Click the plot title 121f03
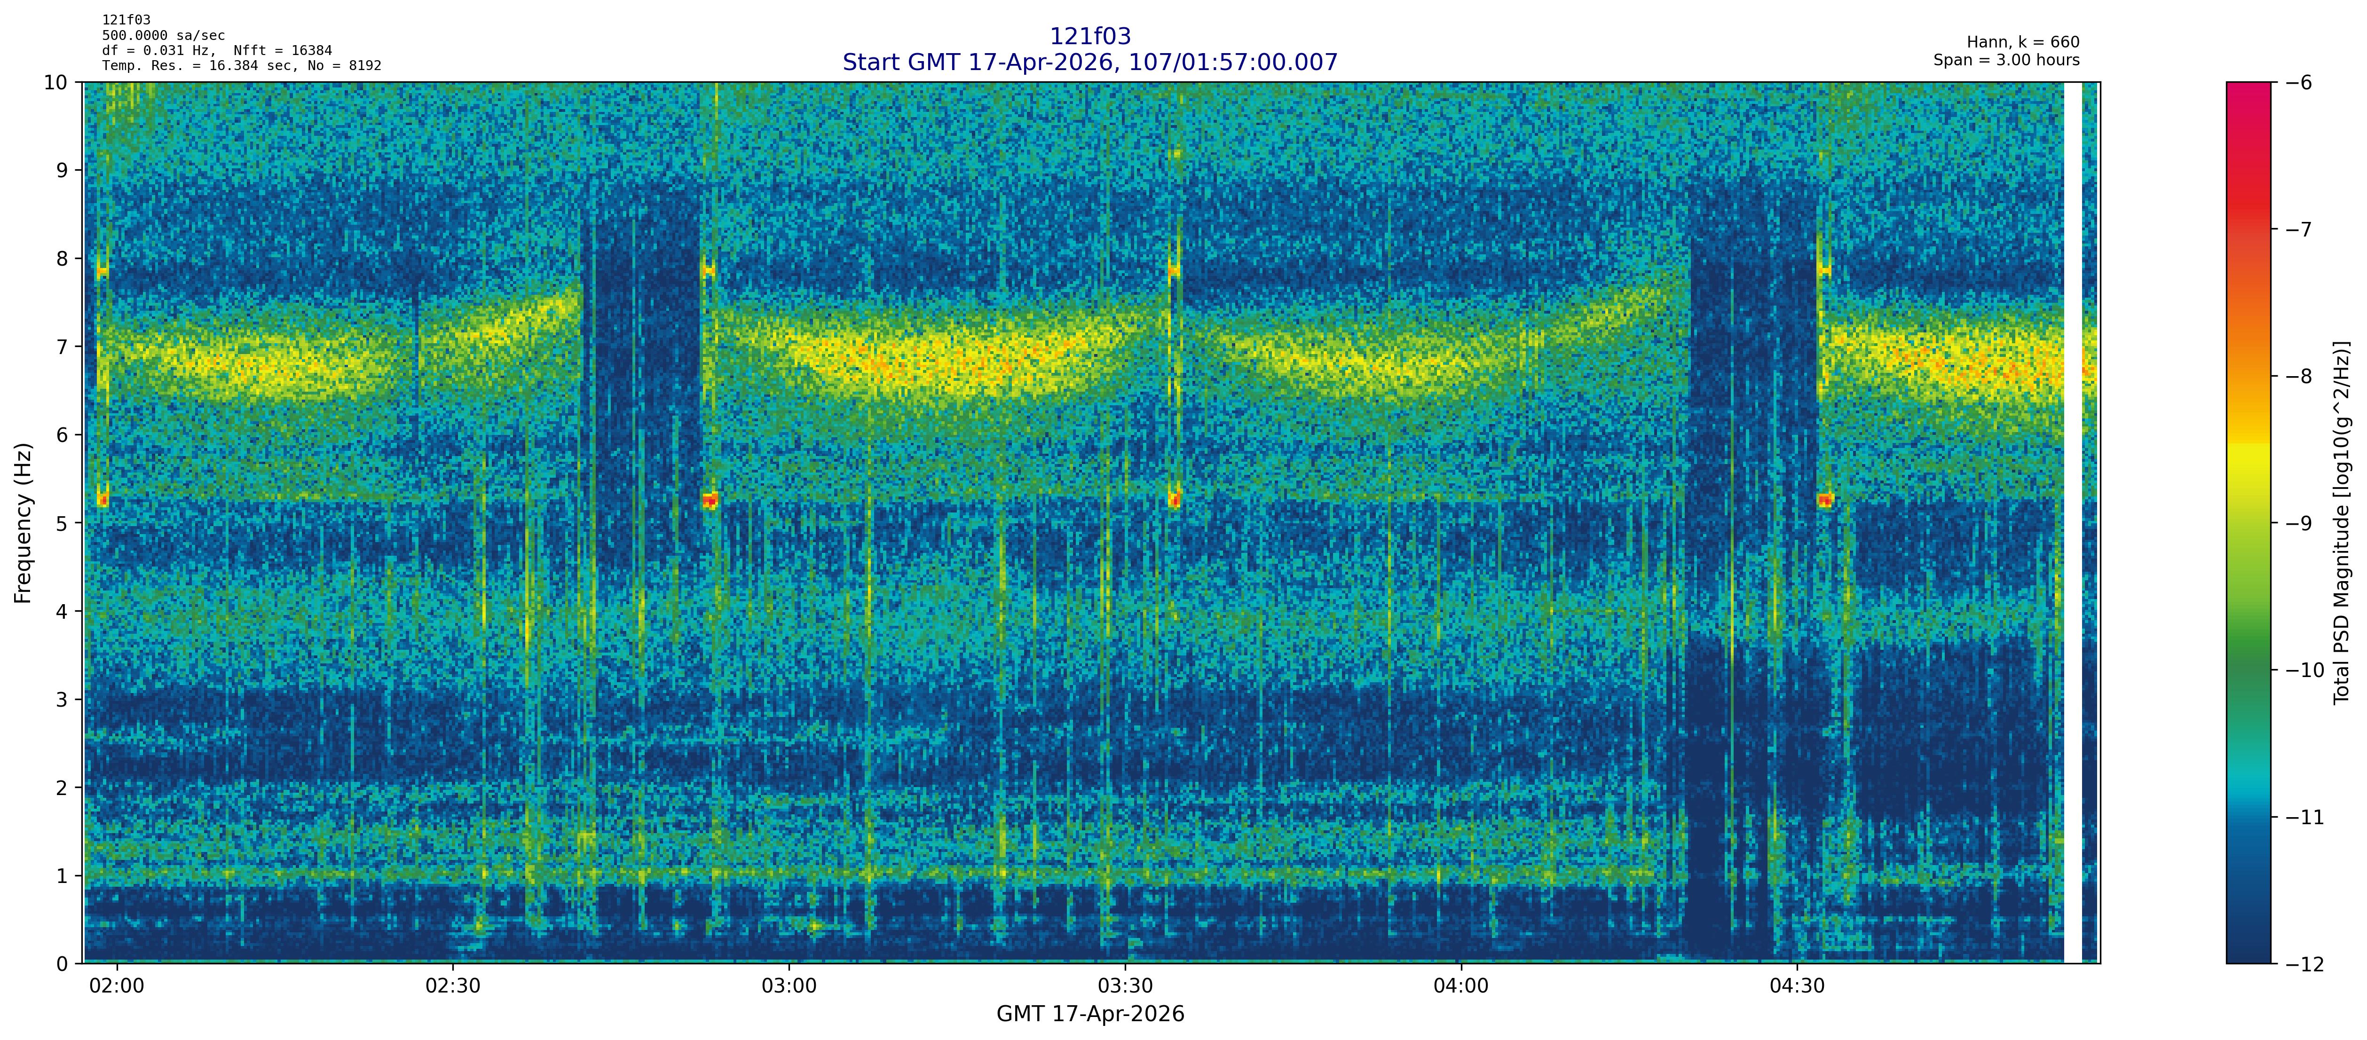Image resolution: width=2367 pixels, height=1040 pixels. click(x=1090, y=37)
